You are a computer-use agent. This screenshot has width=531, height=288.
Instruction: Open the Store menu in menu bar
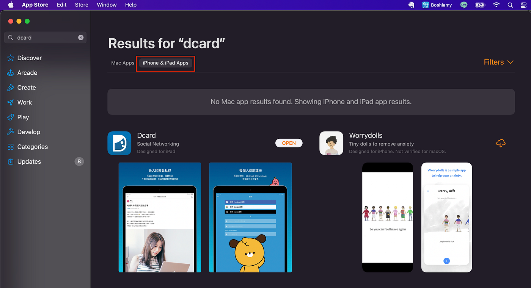pos(81,5)
